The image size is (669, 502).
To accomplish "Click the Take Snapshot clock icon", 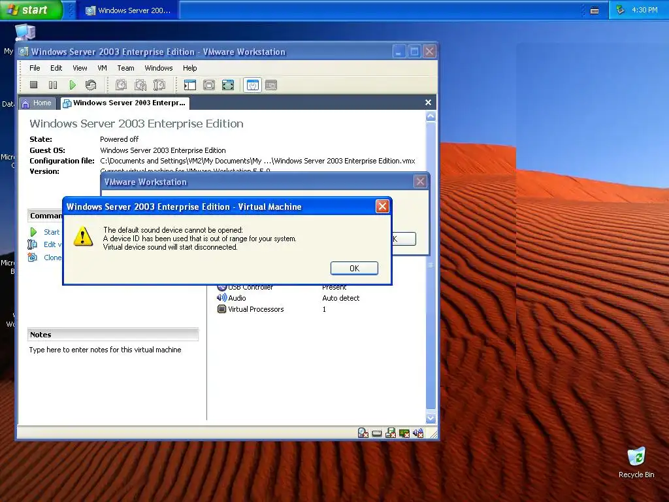I will 121,85.
